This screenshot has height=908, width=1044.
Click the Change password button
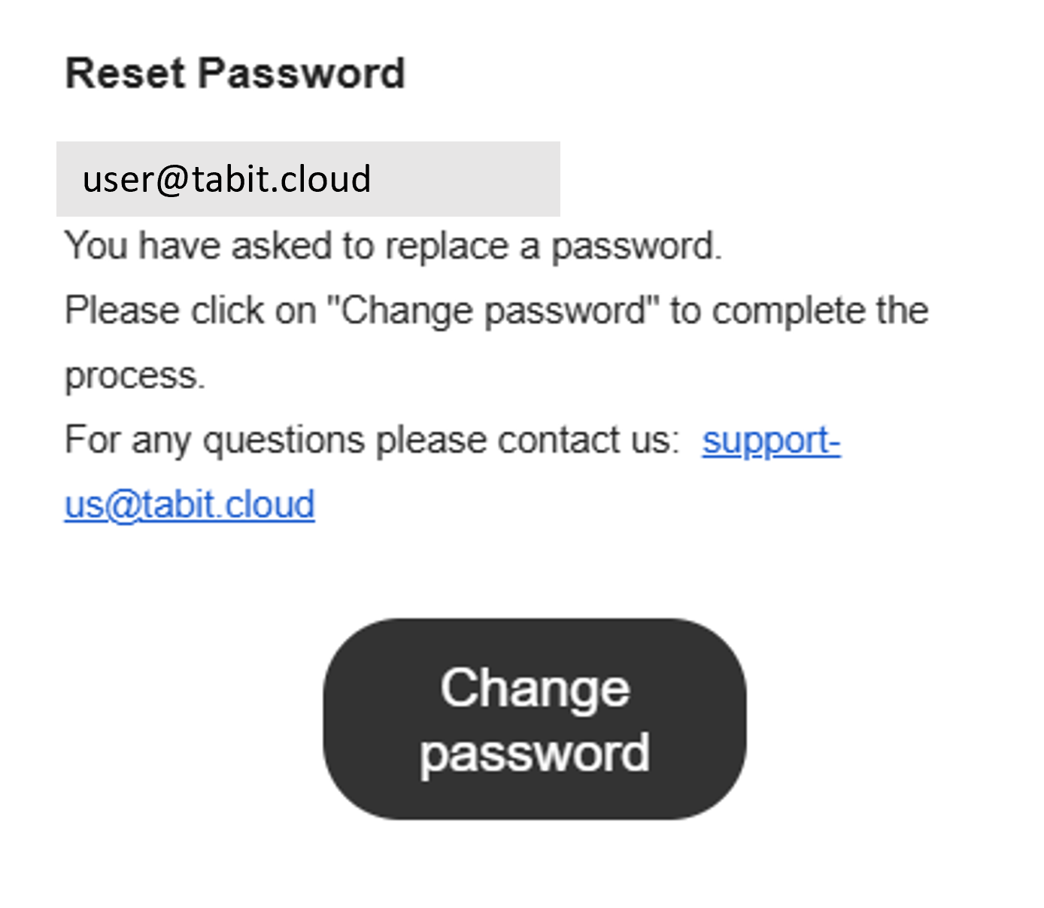pos(534,719)
